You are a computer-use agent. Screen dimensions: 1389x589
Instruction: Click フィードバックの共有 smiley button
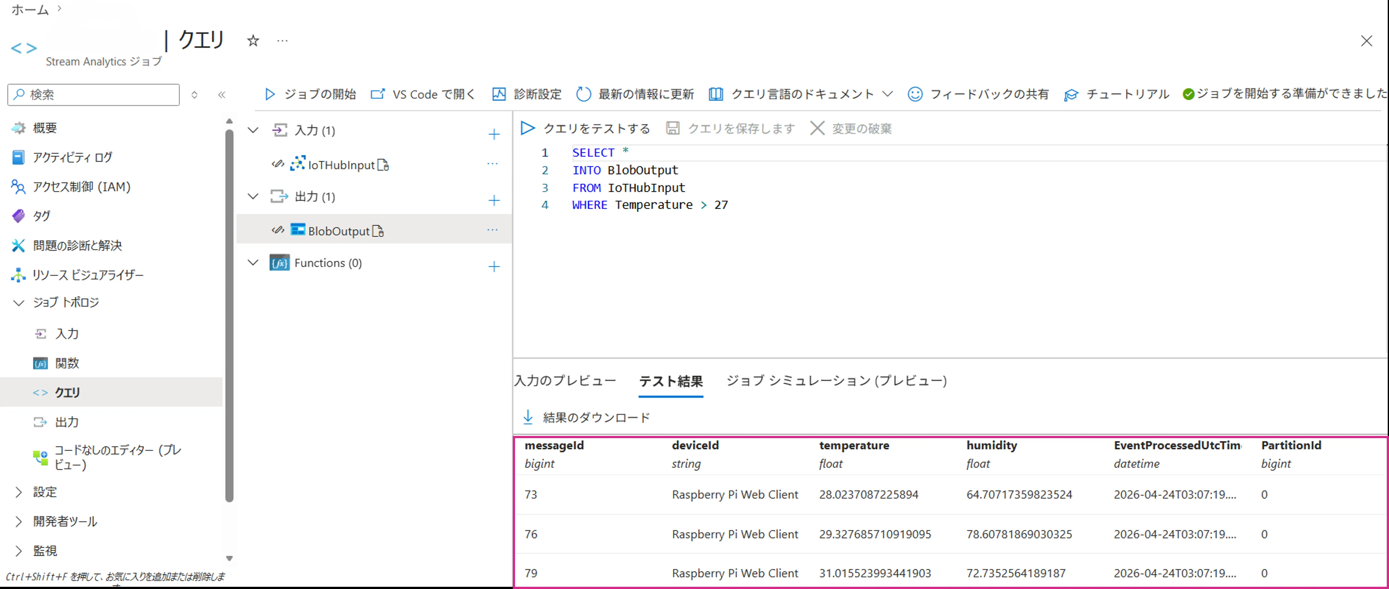coord(978,94)
